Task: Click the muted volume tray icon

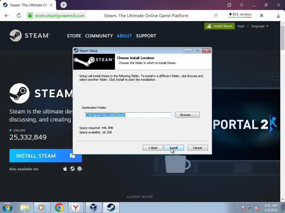Action: (x=257, y=208)
